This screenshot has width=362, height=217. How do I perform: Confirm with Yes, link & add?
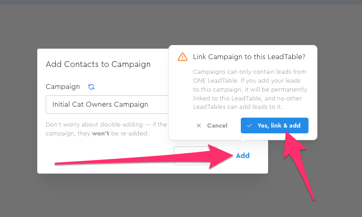(x=274, y=125)
